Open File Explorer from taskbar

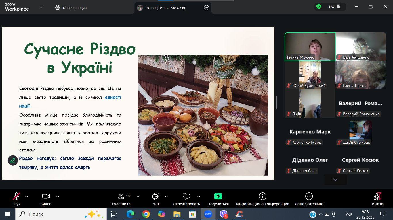[x=177, y=214]
